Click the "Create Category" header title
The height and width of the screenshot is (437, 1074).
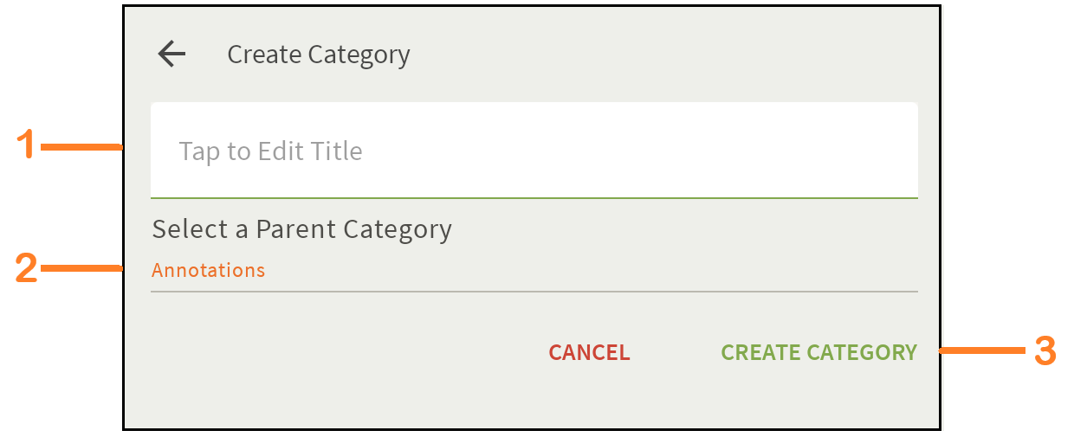click(318, 55)
